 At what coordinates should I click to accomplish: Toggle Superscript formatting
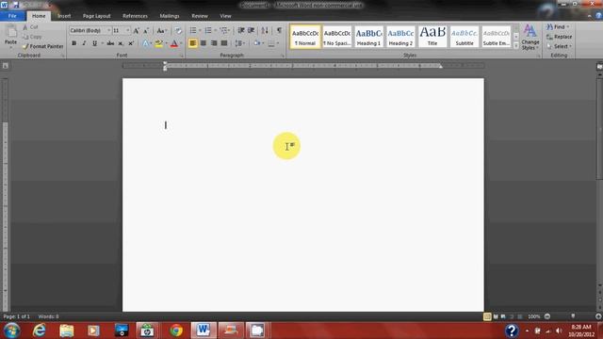point(131,43)
